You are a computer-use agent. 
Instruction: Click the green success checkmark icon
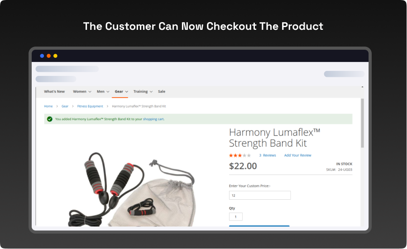coord(50,119)
